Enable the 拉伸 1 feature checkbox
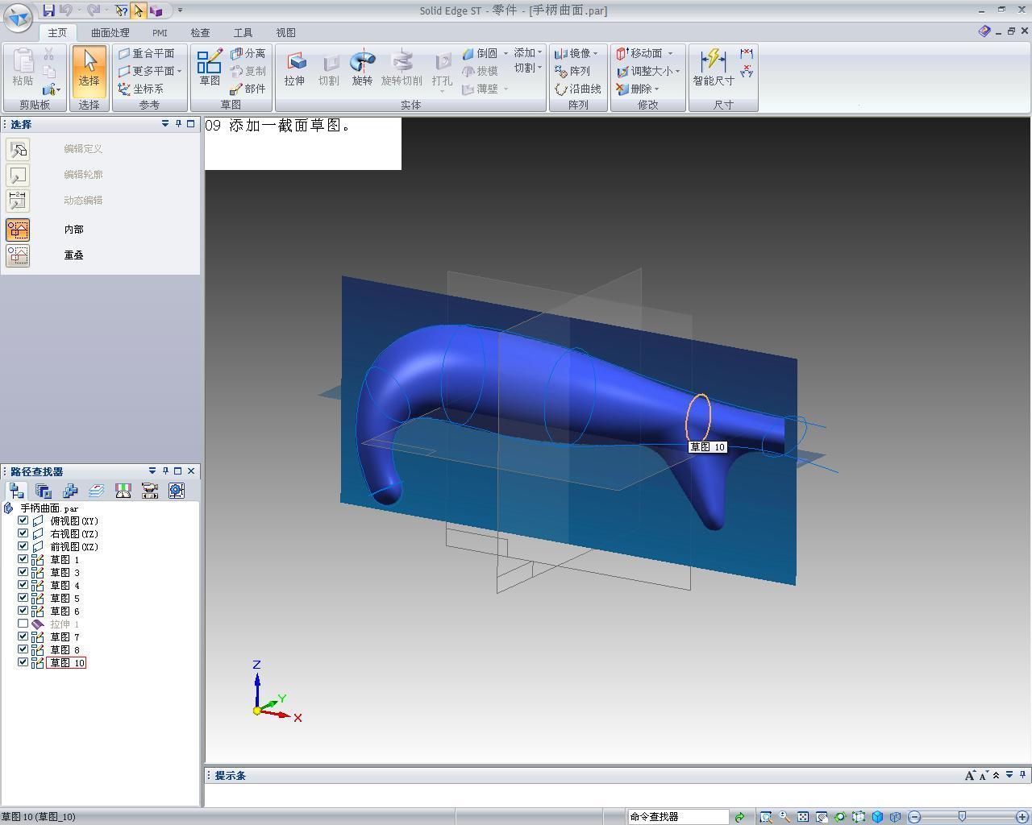 [23, 624]
